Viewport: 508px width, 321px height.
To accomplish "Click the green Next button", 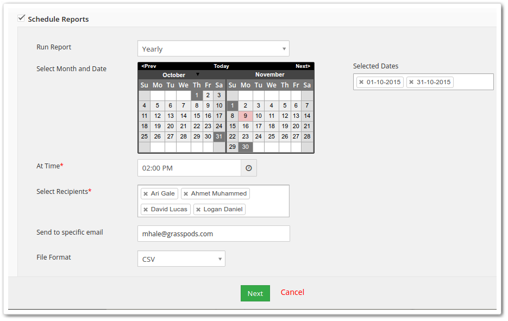I will click(x=255, y=293).
